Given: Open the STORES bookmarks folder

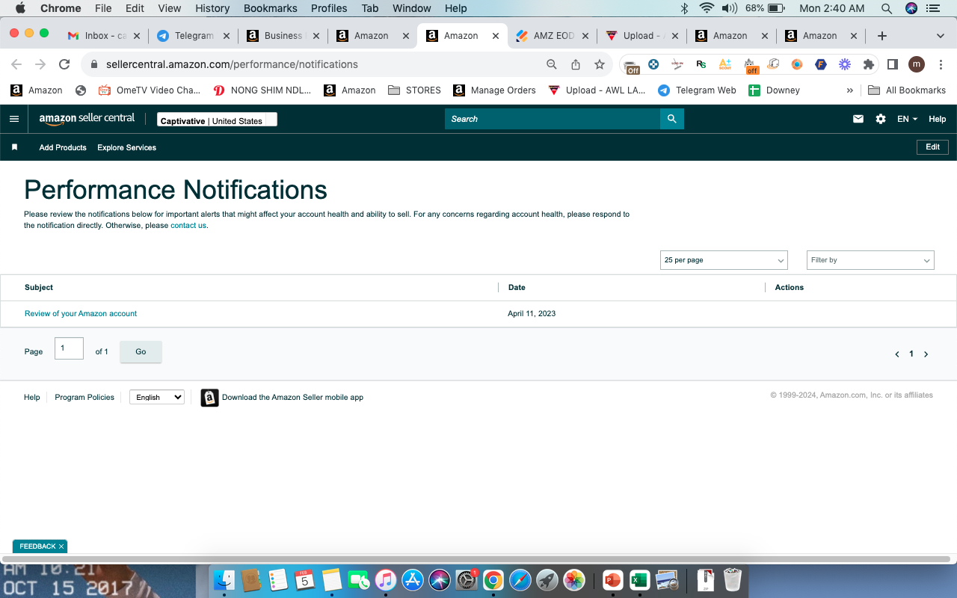Looking at the screenshot, I should click(415, 90).
